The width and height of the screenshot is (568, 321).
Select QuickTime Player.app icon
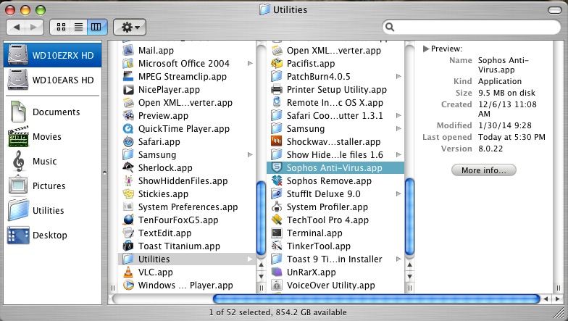[128, 129]
